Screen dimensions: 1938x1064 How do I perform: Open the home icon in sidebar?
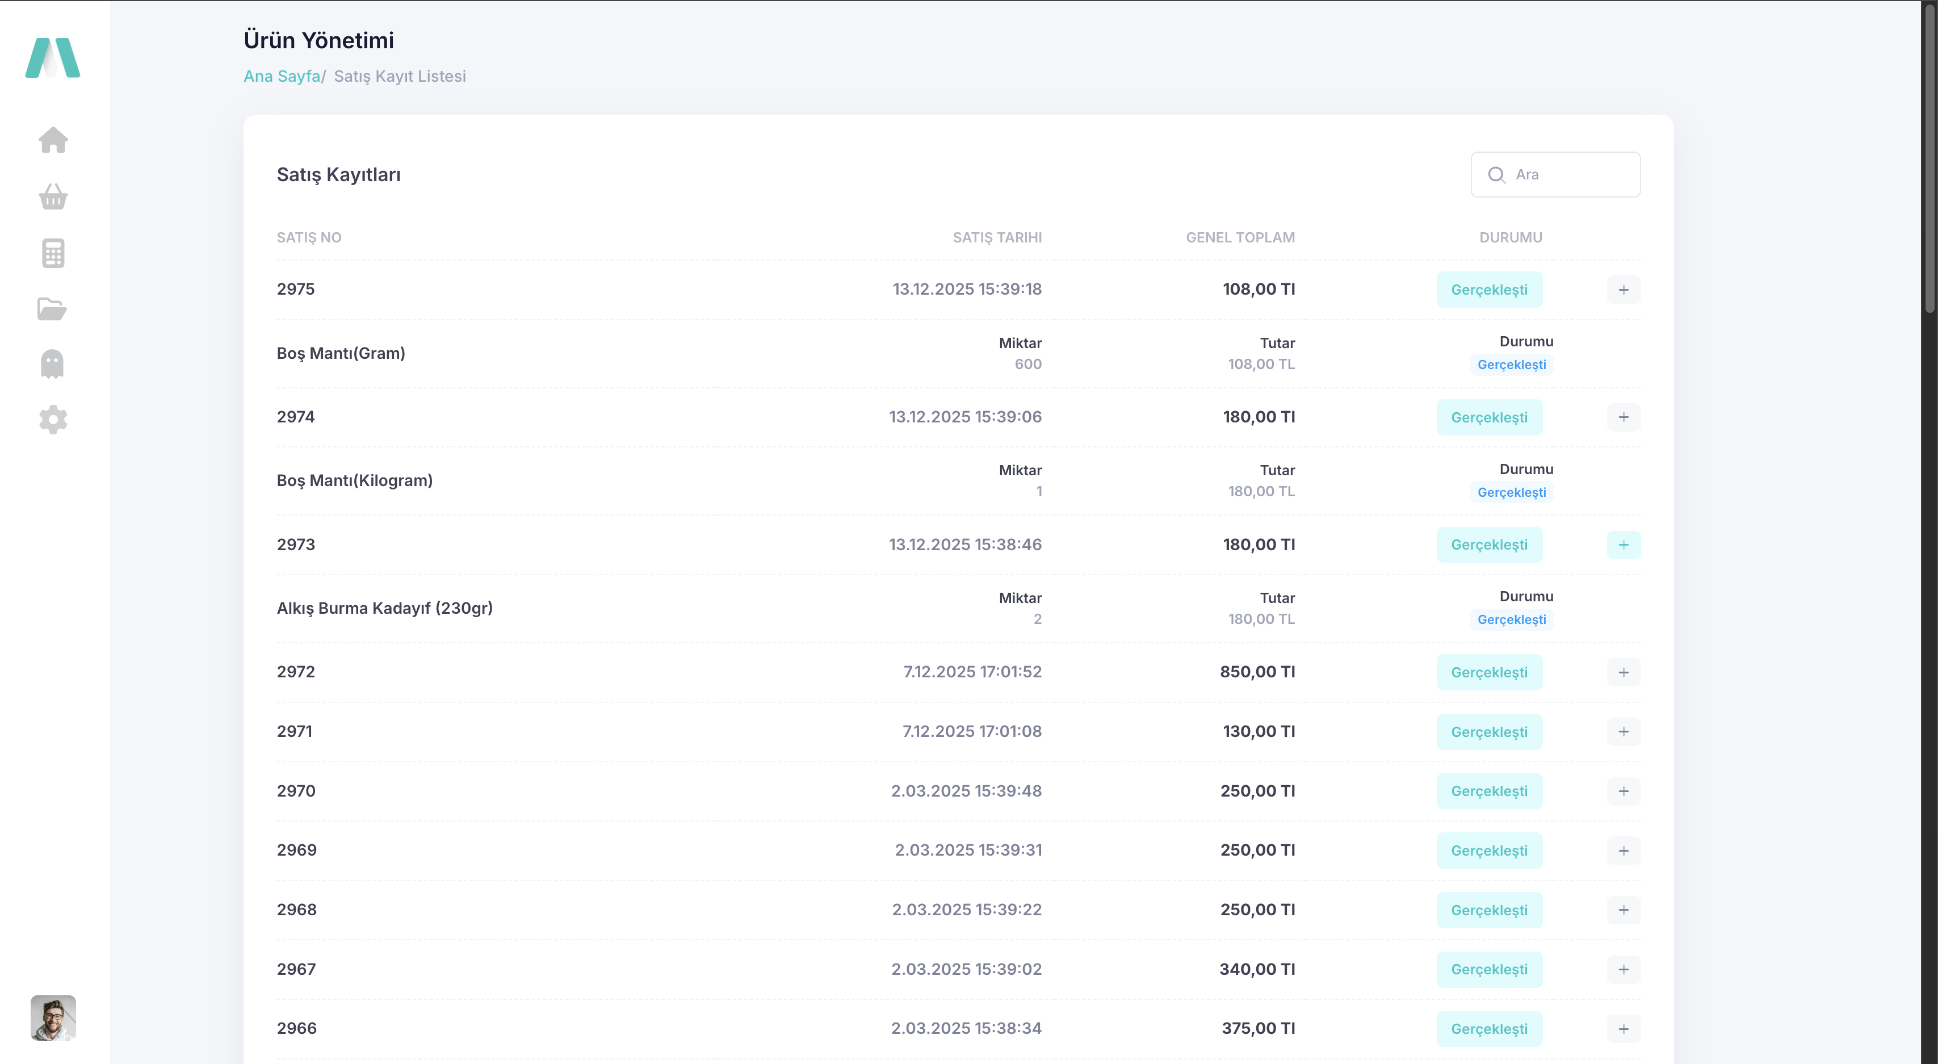point(53,140)
